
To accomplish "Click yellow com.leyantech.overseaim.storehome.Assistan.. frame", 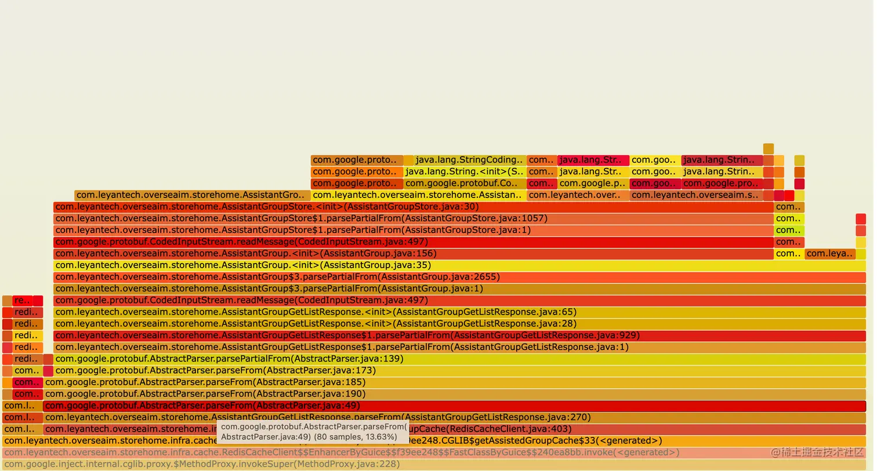I will pos(418,195).
